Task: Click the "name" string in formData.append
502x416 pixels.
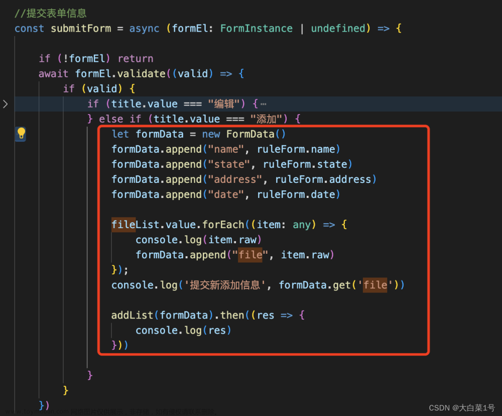Action: pyautogui.click(x=226, y=149)
